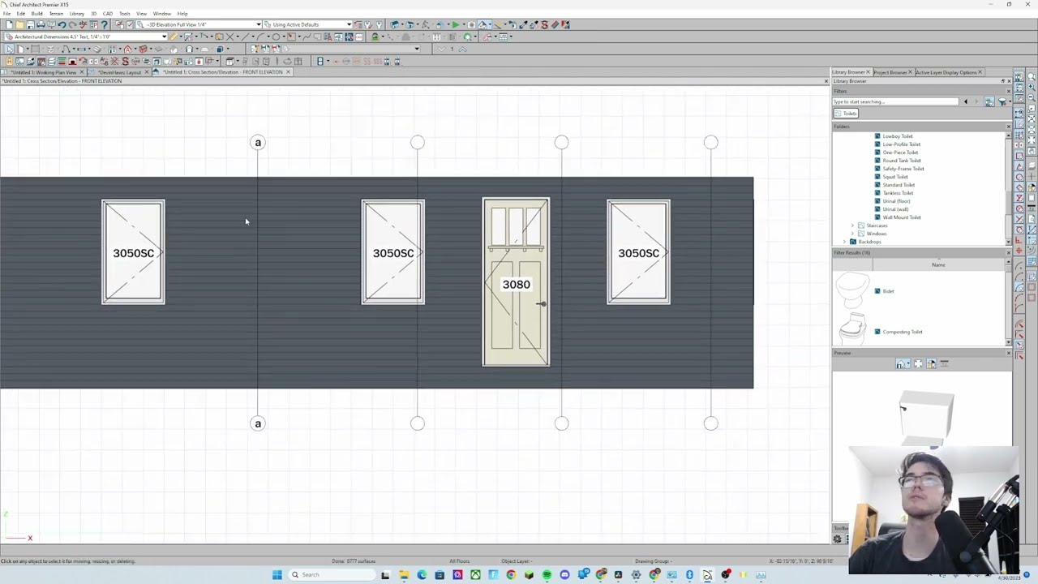Expand the Backdrops folder
This screenshot has height=584, width=1038.
point(844,242)
